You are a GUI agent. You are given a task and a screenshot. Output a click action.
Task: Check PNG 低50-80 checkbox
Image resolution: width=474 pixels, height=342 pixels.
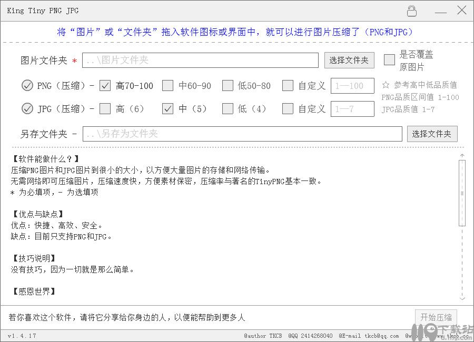coord(228,86)
